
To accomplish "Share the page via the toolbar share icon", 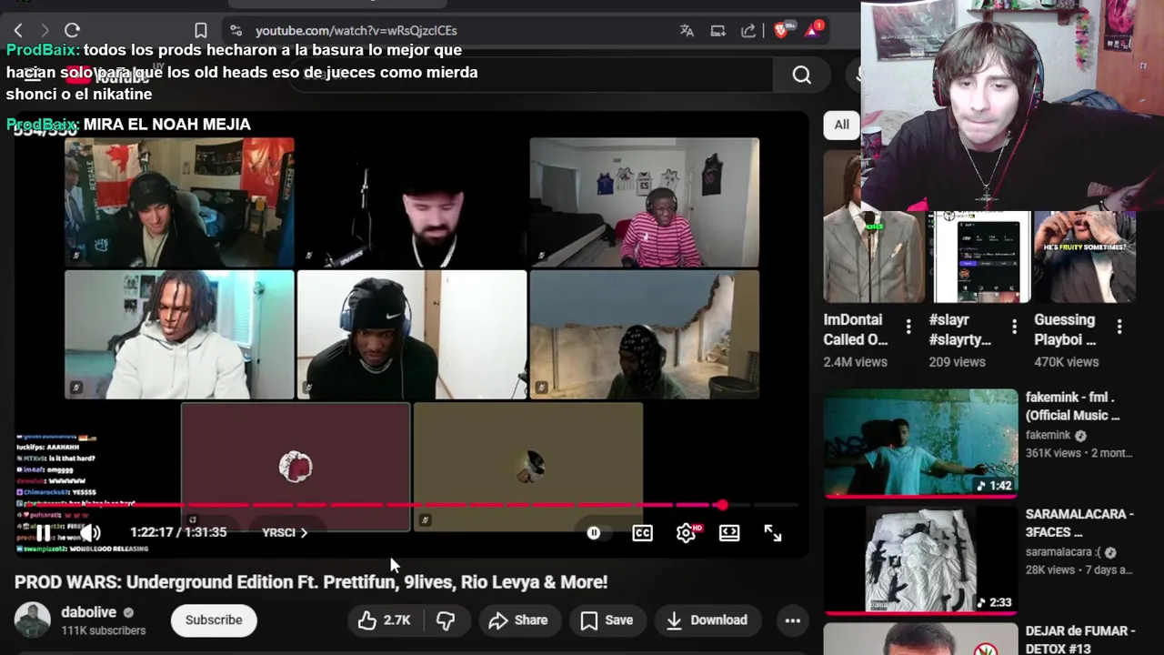I will click(x=748, y=30).
